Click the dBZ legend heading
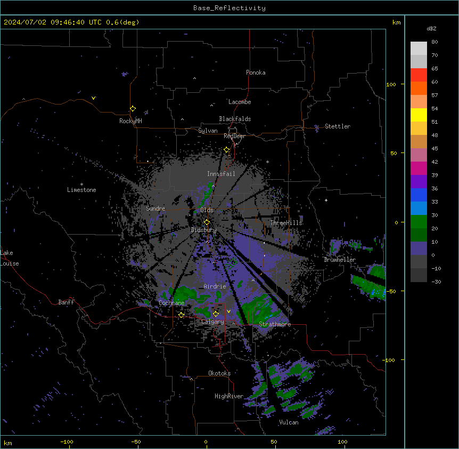Viewport: 459px width, 449px height. point(431,28)
